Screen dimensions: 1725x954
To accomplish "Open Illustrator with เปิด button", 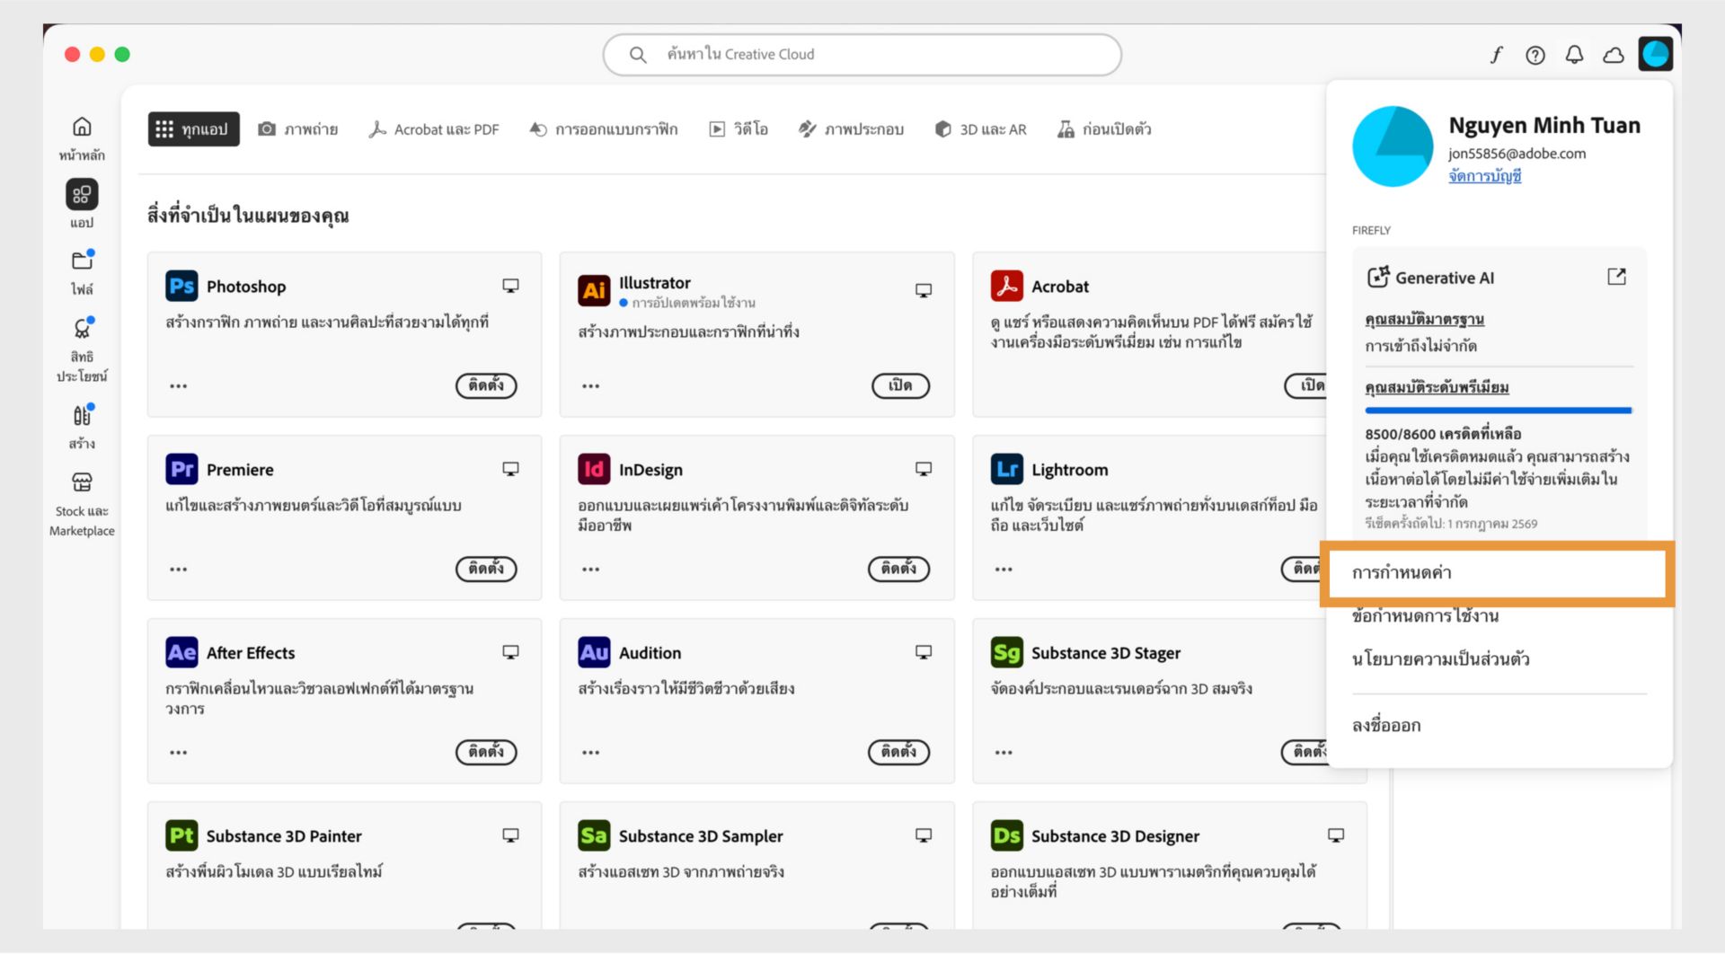I will click(x=900, y=385).
